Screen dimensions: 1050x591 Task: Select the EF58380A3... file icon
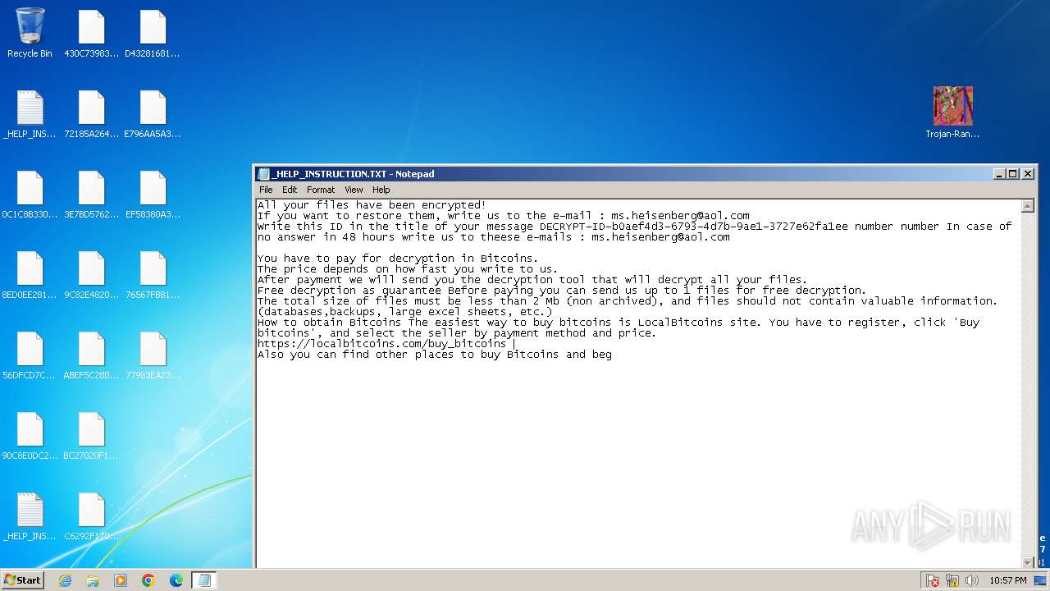pos(153,194)
